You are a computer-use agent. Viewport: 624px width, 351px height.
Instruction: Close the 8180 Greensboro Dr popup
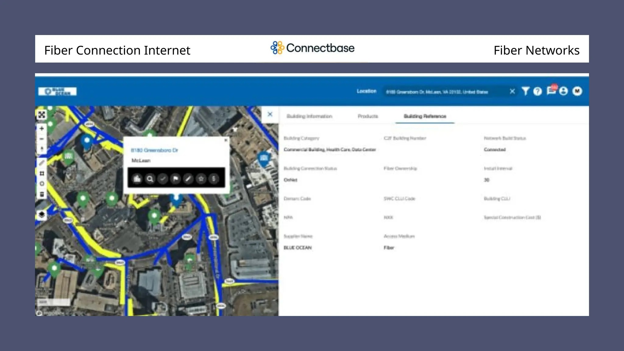[x=226, y=140]
